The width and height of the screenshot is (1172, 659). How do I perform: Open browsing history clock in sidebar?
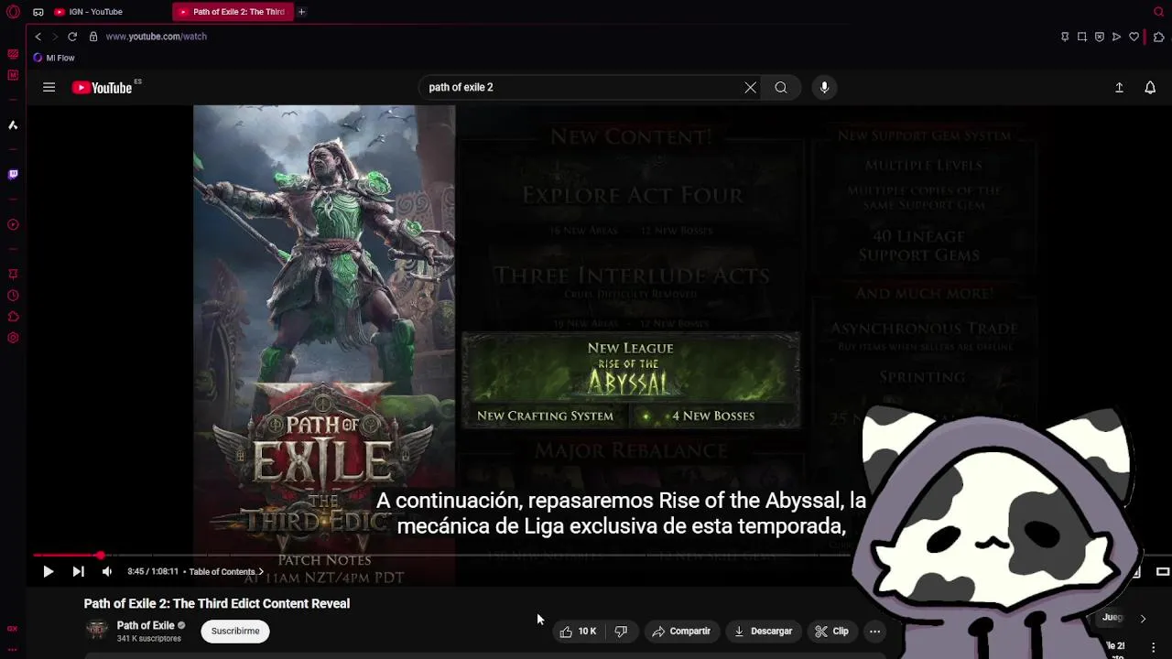click(x=13, y=296)
